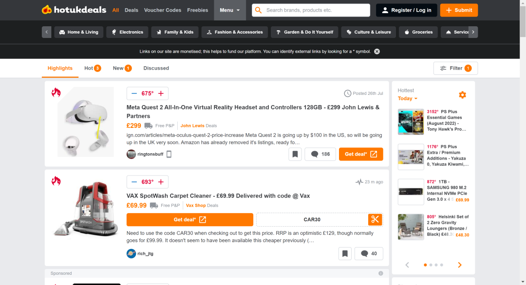Vote down the Meta Quest 2 deal
Viewport: 526px width, 285px height.
pyautogui.click(x=134, y=93)
